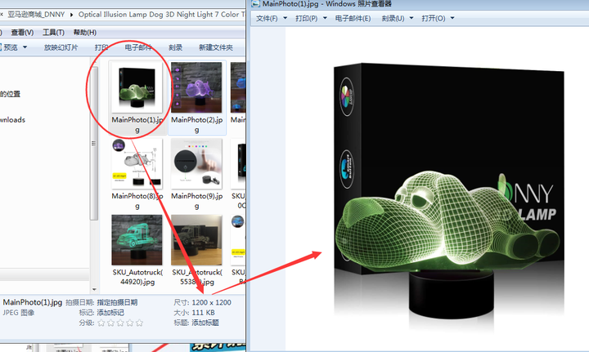
Task: Select the wnloads item in navigation pane
Action: [x=13, y=119]
